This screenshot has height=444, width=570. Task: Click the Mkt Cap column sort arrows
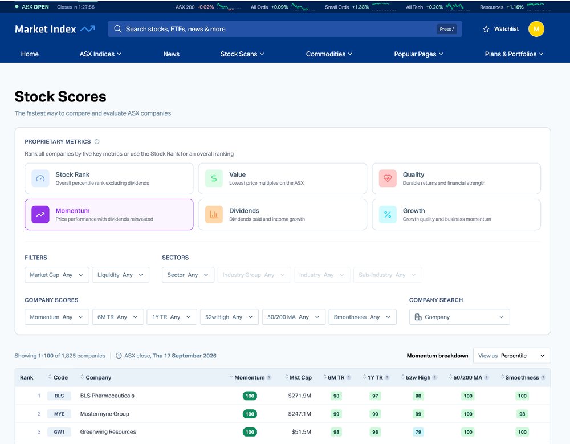(x=287, y=377)
